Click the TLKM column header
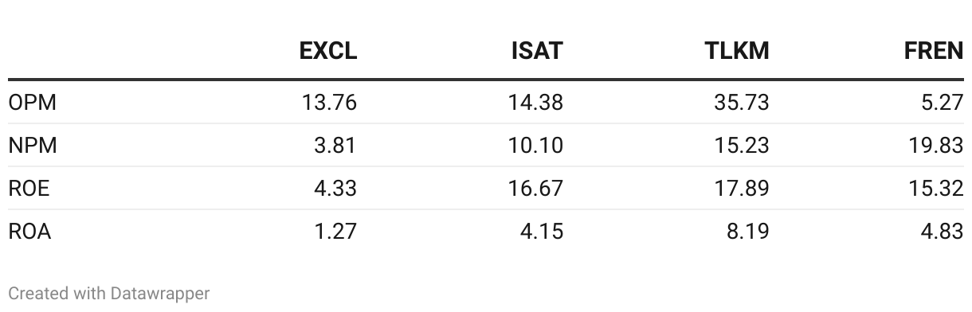Viewport: 972px width, 312px height. tap(737, 51)
